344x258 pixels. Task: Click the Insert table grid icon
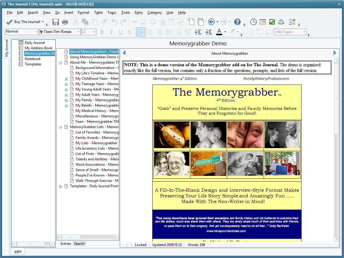point(171,22)
